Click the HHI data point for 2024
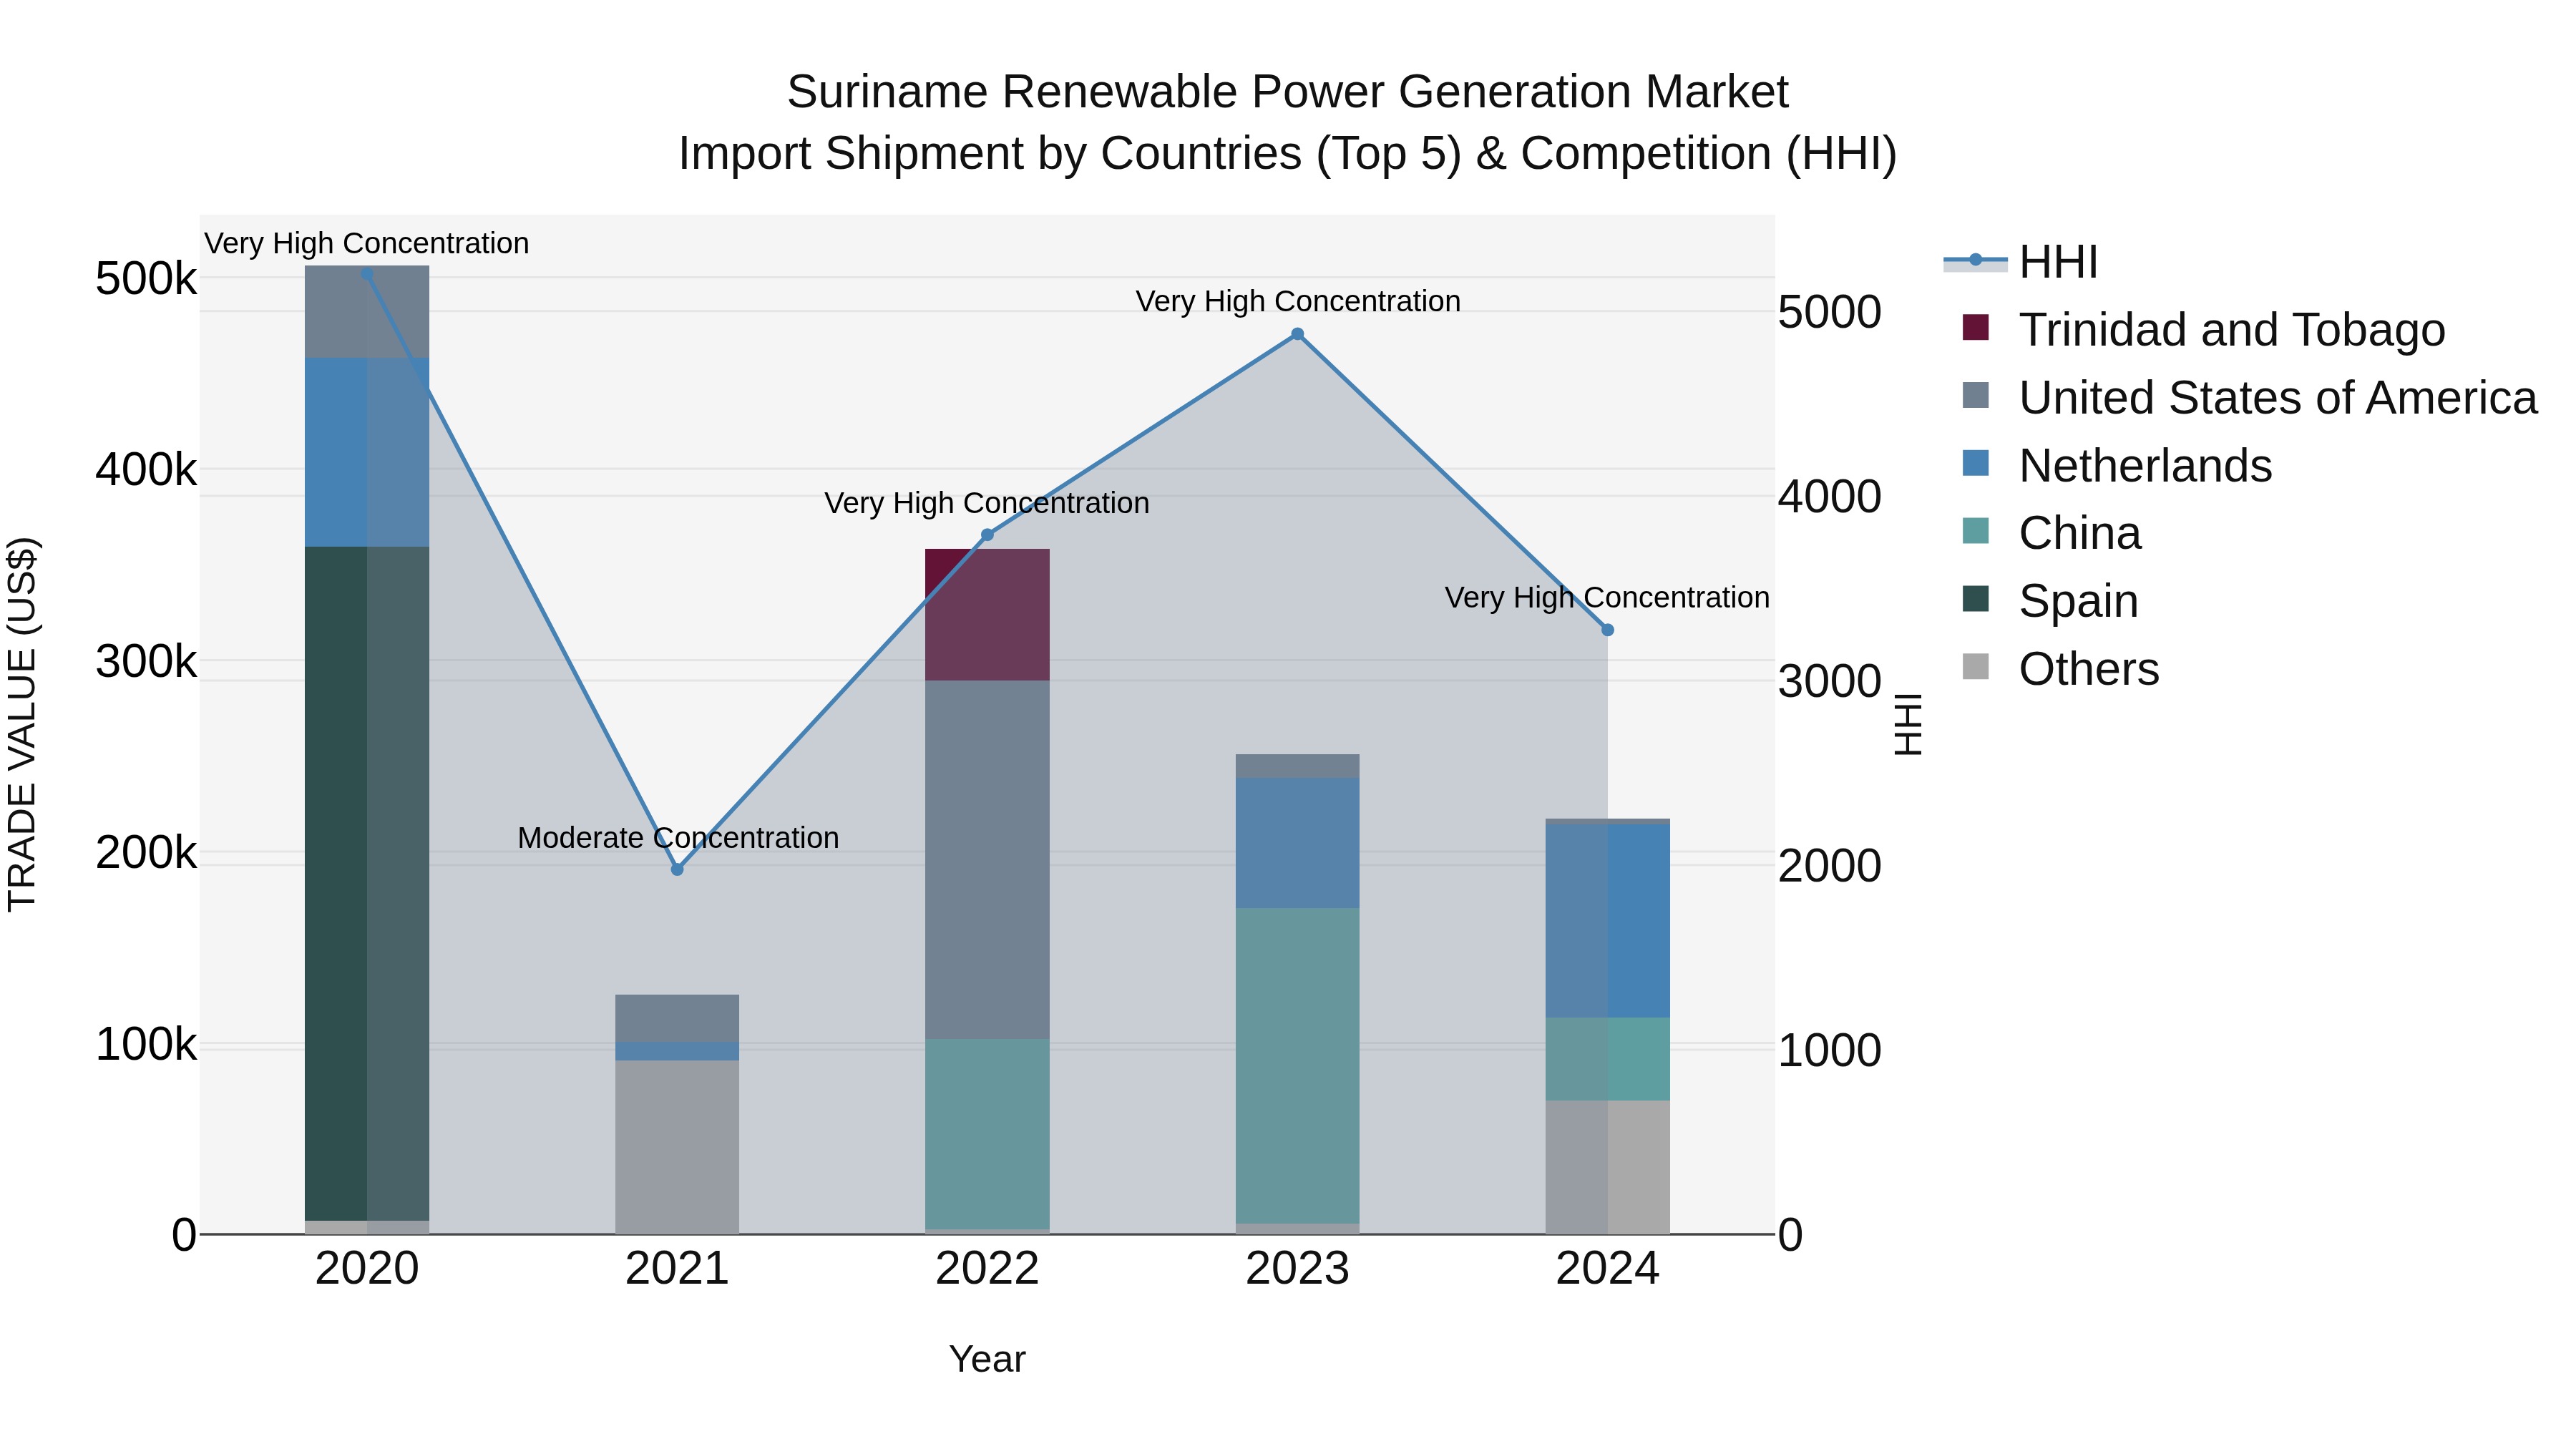The width and height of the screenshot is (2576, 1449). [1607, 630]
